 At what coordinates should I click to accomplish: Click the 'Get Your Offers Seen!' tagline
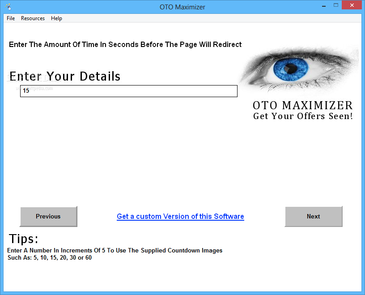click(303, 116)
